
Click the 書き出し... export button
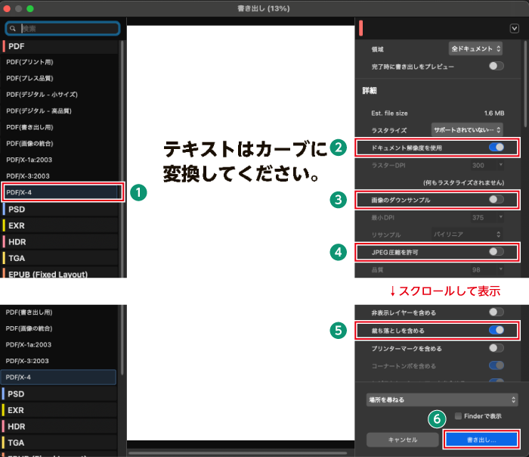click(x=481, y=439)
